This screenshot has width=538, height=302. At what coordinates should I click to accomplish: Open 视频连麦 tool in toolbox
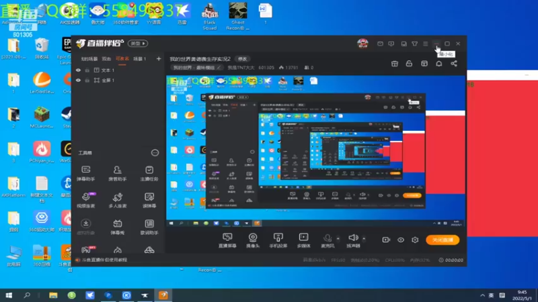[86, 200]
